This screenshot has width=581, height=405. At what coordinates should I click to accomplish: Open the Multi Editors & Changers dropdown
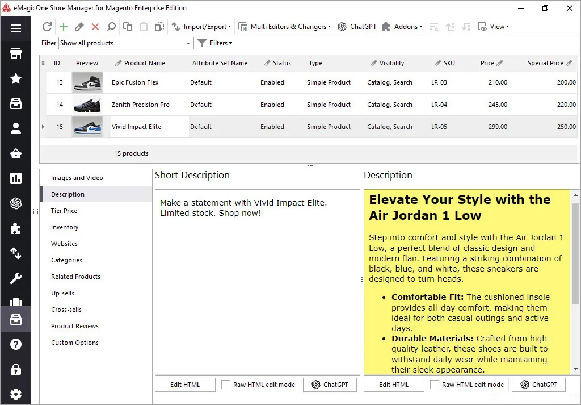point(285,27)
